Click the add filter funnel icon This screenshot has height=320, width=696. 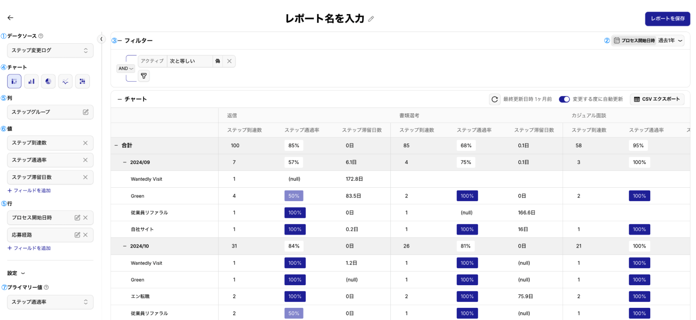pyautogui.click(x=144, y=76)
